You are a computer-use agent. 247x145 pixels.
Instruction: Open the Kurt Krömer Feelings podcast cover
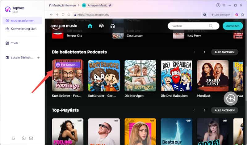[68, 76]
